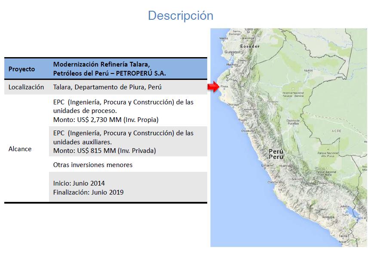Click "Petróleos del Perú – PETROPERÚ S.A." line
This screenshot has height=253, width=368.
pos(109,73)
